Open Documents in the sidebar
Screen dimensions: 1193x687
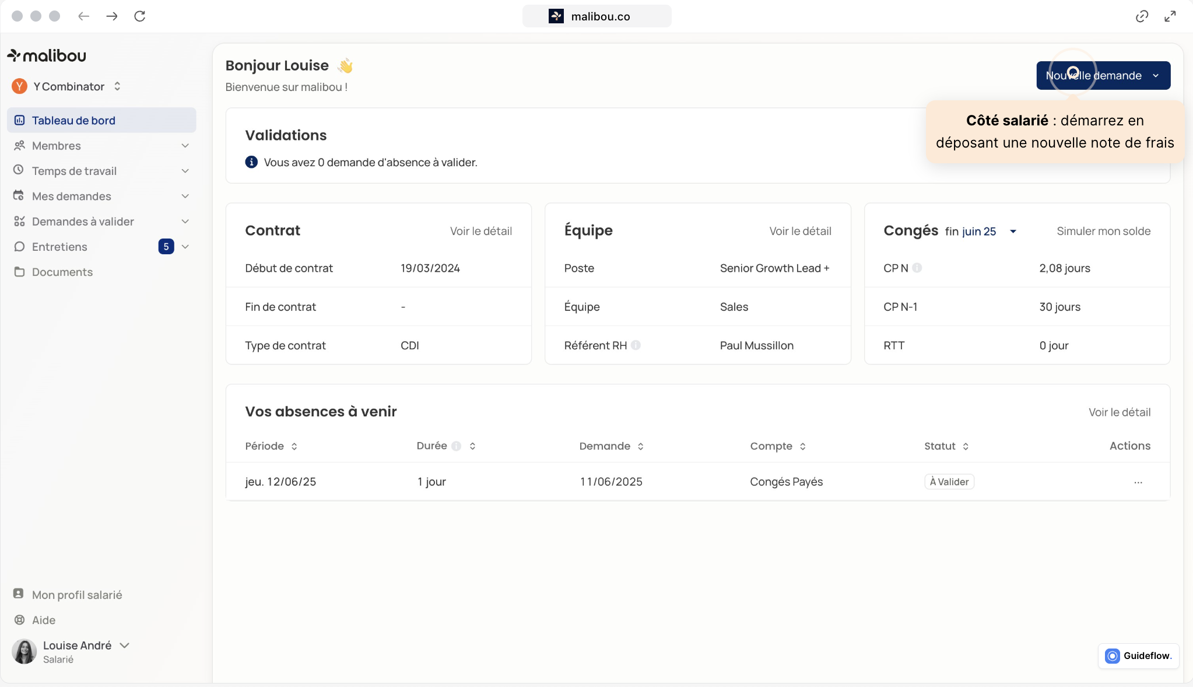pyautogui.click(x=62, y=272)
